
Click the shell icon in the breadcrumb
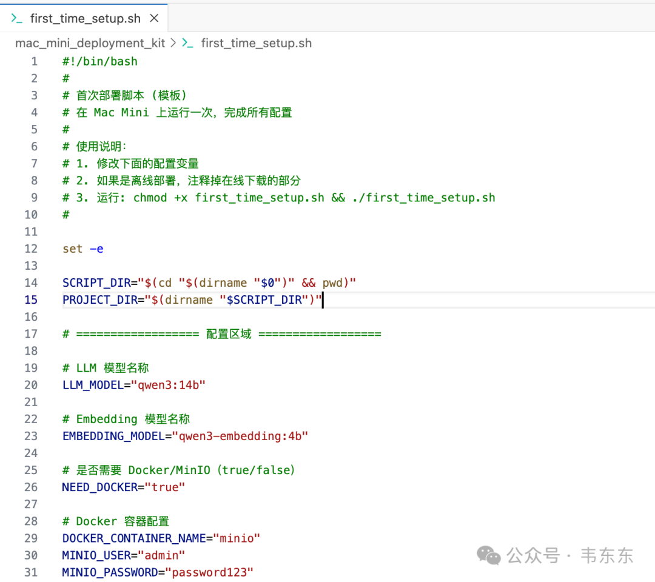tap(187, 43)
